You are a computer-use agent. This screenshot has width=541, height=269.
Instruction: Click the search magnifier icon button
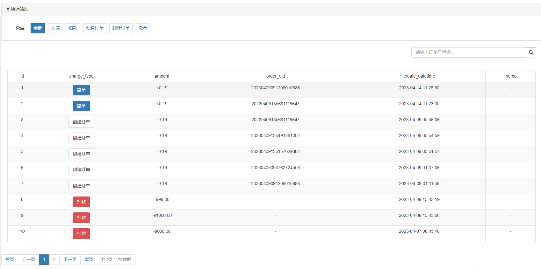coord(531,52)
